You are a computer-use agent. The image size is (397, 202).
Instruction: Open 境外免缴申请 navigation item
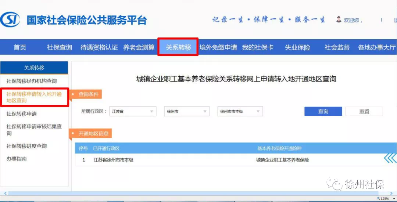(218, 47)
